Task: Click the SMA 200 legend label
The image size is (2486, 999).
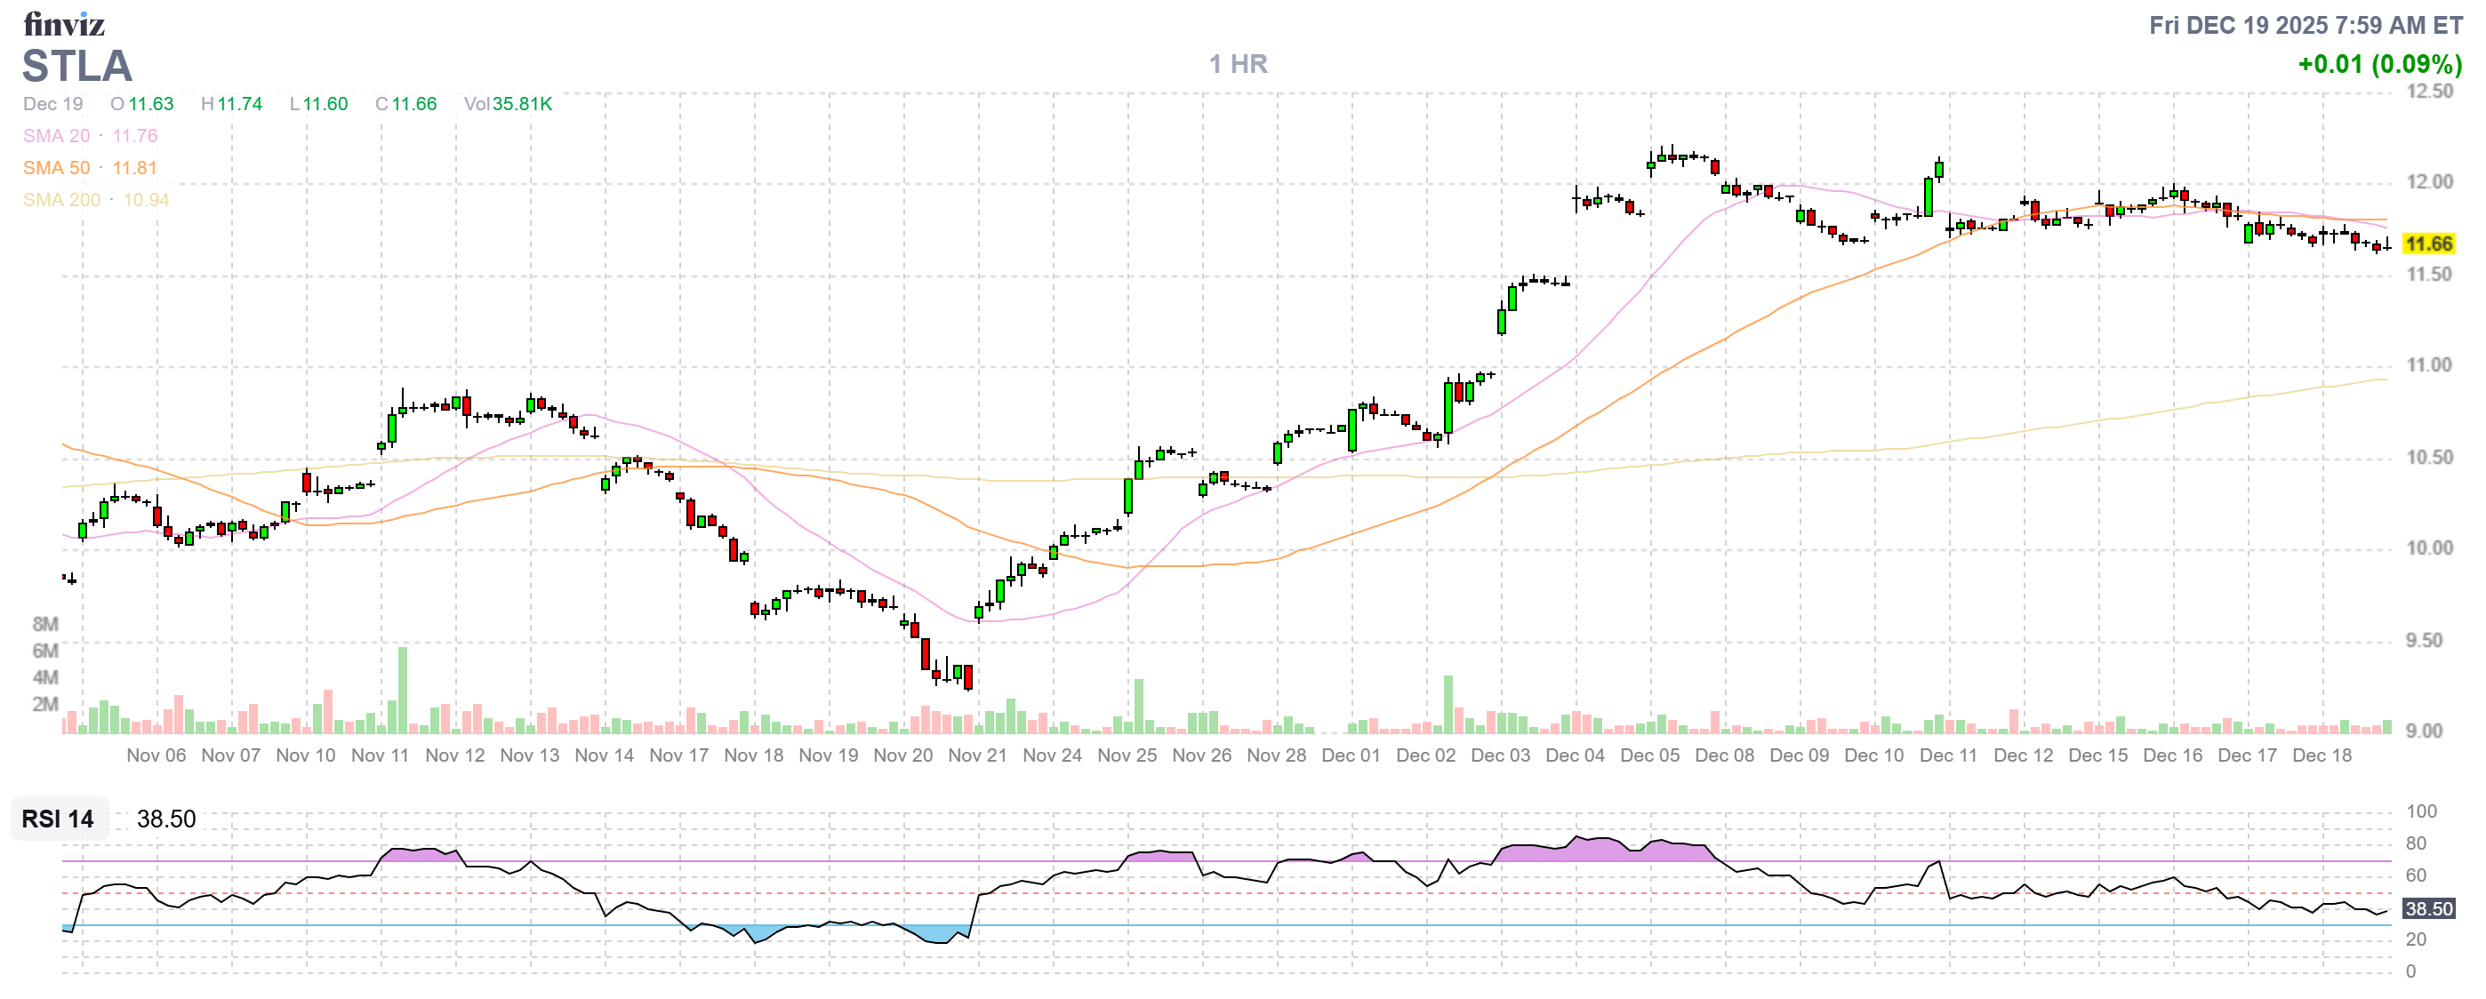Action: 60,200
